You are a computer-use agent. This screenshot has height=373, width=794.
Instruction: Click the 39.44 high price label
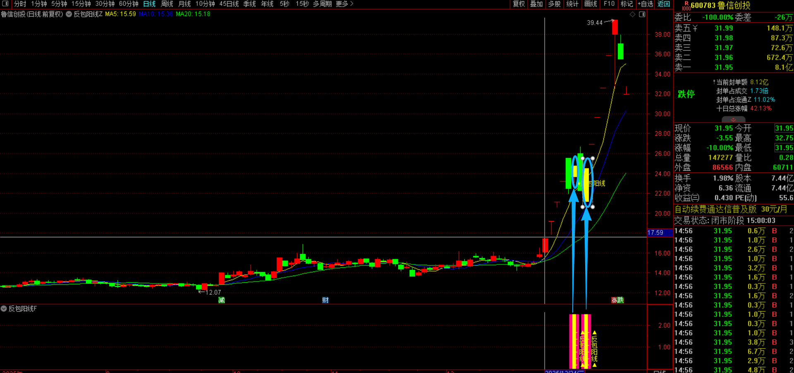595,23
